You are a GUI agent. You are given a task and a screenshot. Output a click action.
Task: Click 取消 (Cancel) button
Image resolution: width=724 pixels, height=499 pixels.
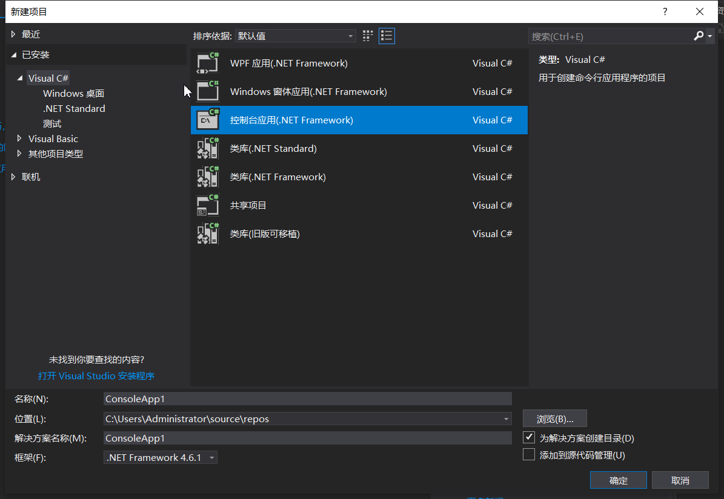(x=680, y=480)
